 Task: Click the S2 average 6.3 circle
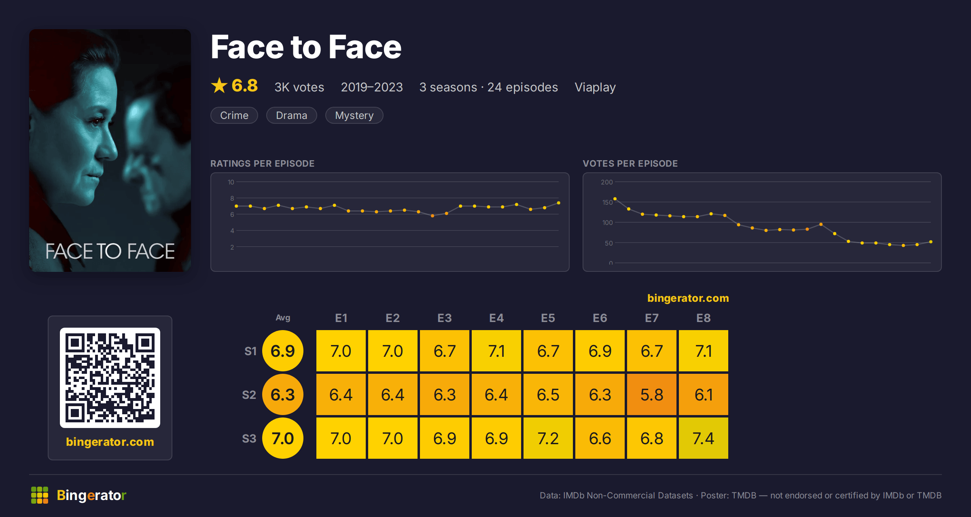click(x=283, y=394)
